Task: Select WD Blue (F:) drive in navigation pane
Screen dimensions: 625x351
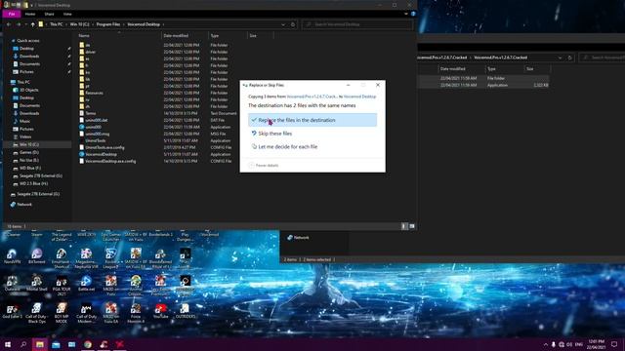Action: click(30, 168)
